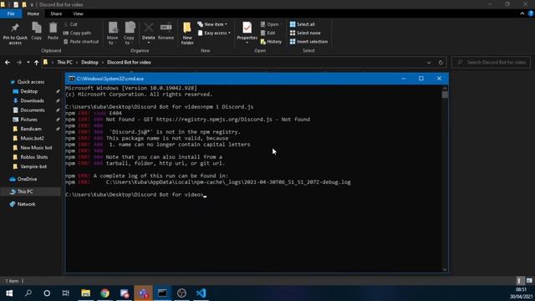Open OBS Studio from taskbar
Screen dimensions: 535x301
pyautogui.click(x=181, y=293)
